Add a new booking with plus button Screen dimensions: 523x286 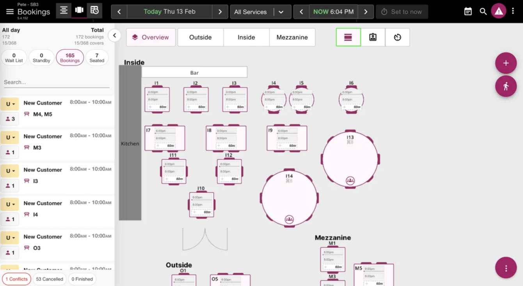point(506,63)
